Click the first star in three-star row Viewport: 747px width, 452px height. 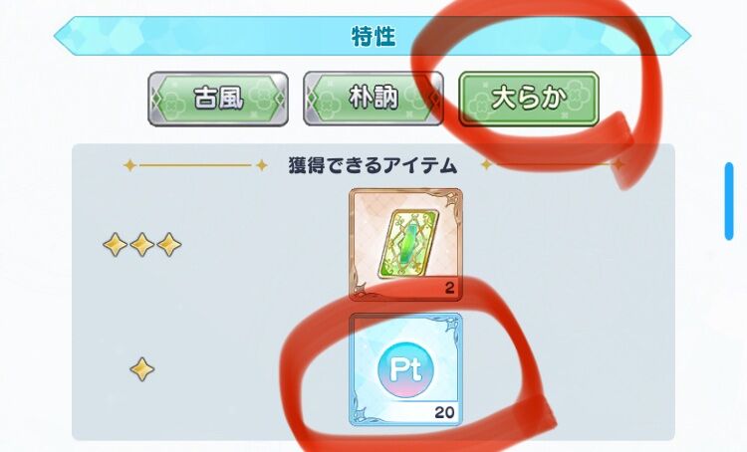[x=115, y=245]
